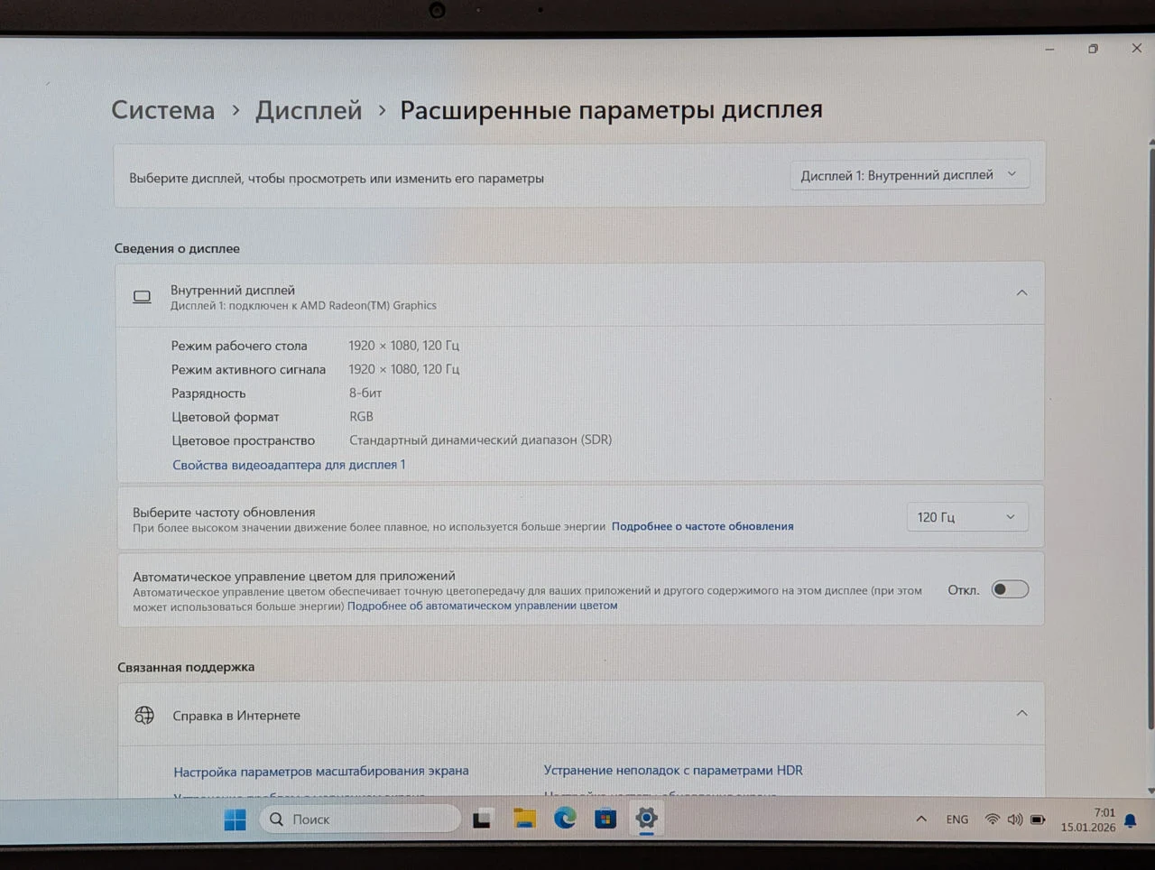Click the Сведения о дисплее heading
This screenshot has height=870, width=1155.
click(x=177, y=248)
